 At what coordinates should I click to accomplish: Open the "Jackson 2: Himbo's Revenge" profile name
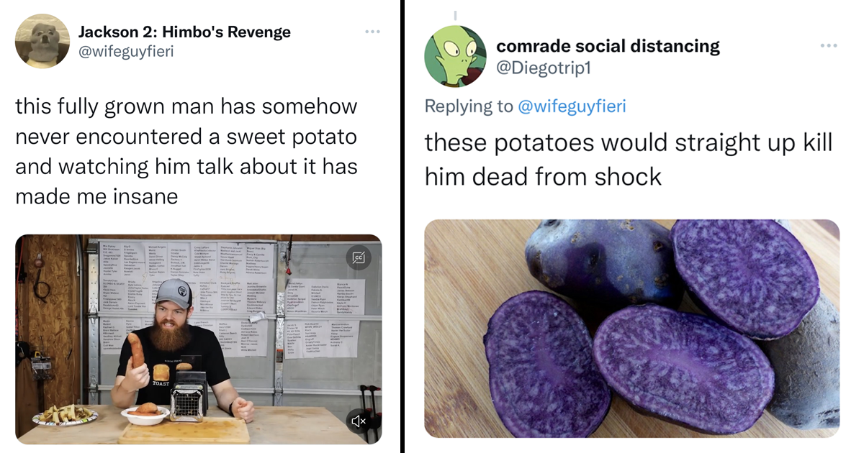[184, 32]
